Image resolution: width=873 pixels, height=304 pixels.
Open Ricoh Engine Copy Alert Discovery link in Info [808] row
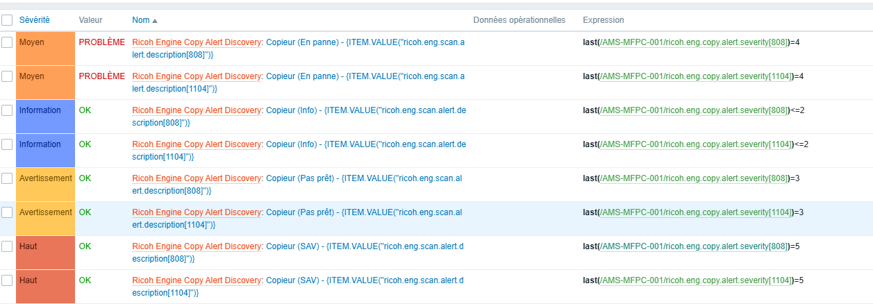pos(197,110)
